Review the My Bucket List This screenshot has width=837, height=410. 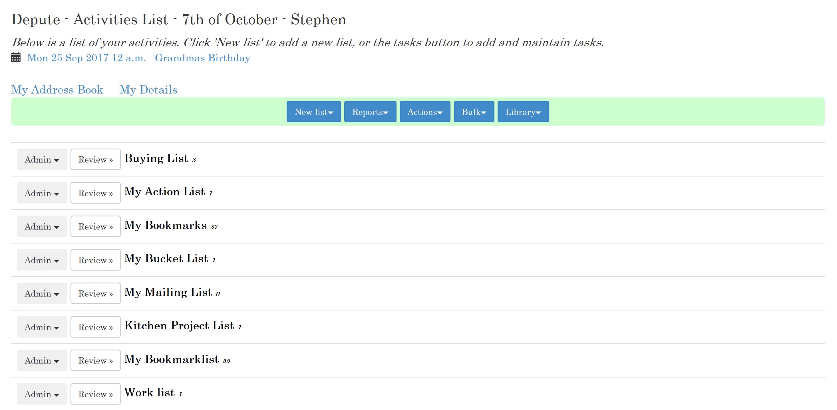coord(96,260)
